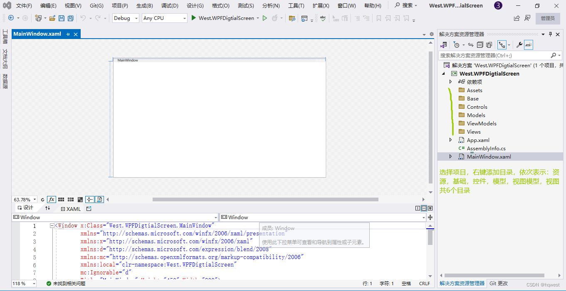
Task: Open the 工具箱 side tab
Action: pyautogui.click(x=5, y=36)
